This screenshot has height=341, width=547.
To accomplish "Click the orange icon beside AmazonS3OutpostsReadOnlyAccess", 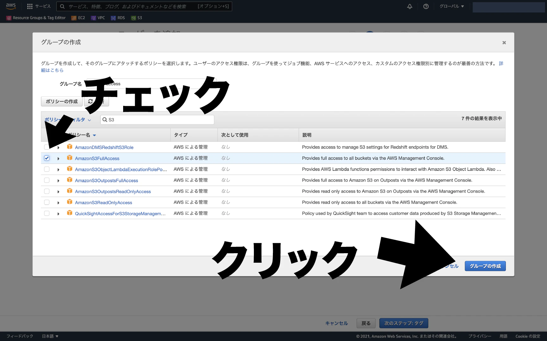I will click(70, 191).
